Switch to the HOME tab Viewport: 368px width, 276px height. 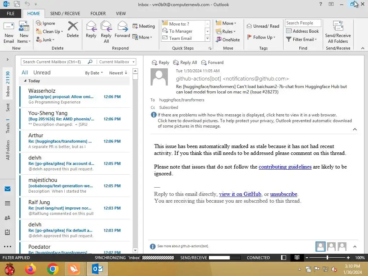tap(33, 14)
